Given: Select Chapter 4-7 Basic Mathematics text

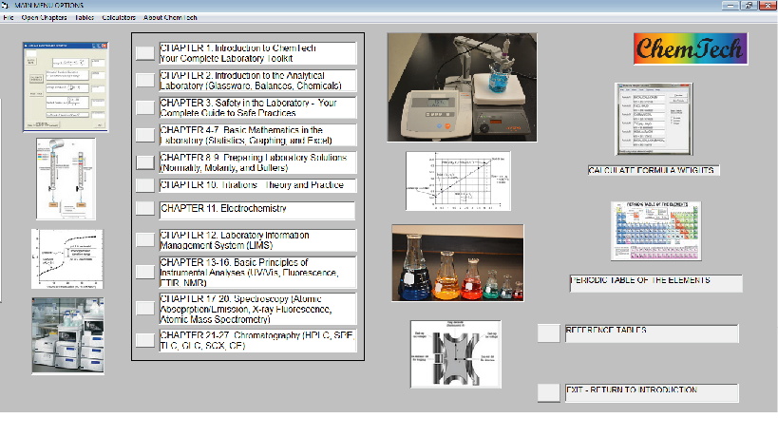Looking at the screenshot, I should 257,135.
